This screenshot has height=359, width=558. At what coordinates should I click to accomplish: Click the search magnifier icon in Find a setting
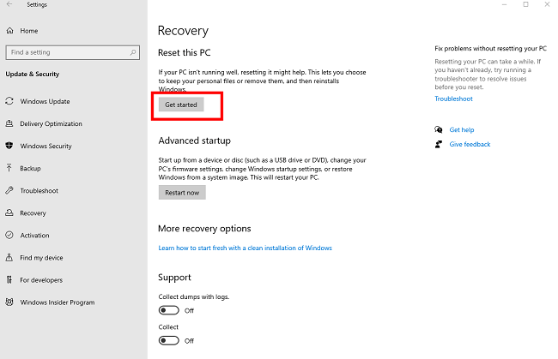pyautogui.click(x=133, y=52)
